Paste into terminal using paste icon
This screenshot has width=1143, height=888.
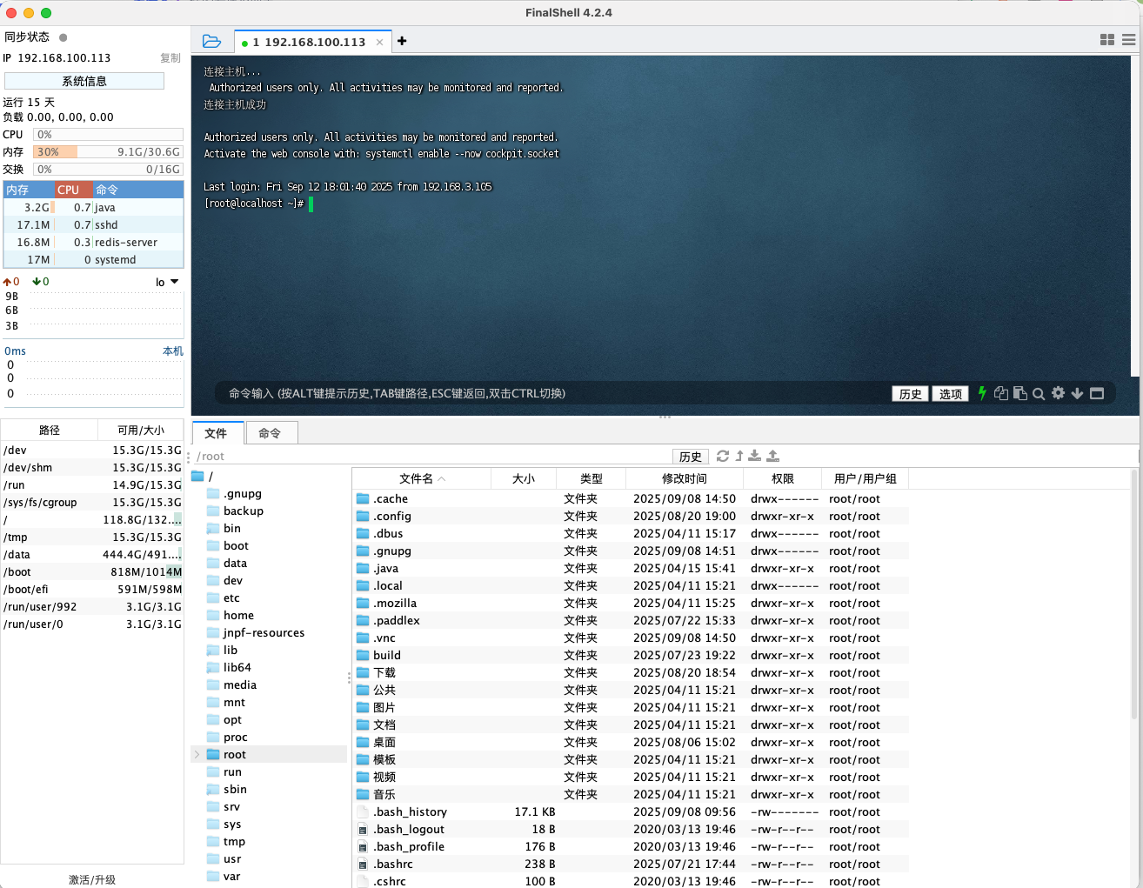click(x=1020, y=393)
